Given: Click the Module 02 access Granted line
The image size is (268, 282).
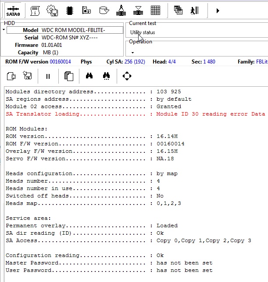Looking at the screenshot, I should tap(93, 106).
